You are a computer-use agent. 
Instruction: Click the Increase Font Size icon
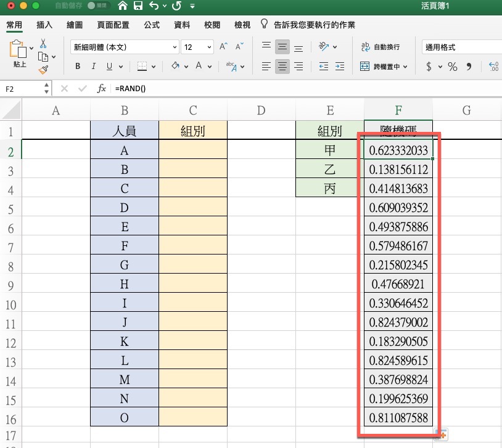(223, 47)
